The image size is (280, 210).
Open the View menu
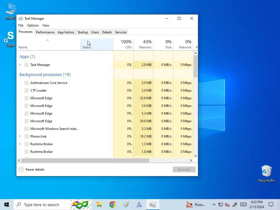[46, 25]
